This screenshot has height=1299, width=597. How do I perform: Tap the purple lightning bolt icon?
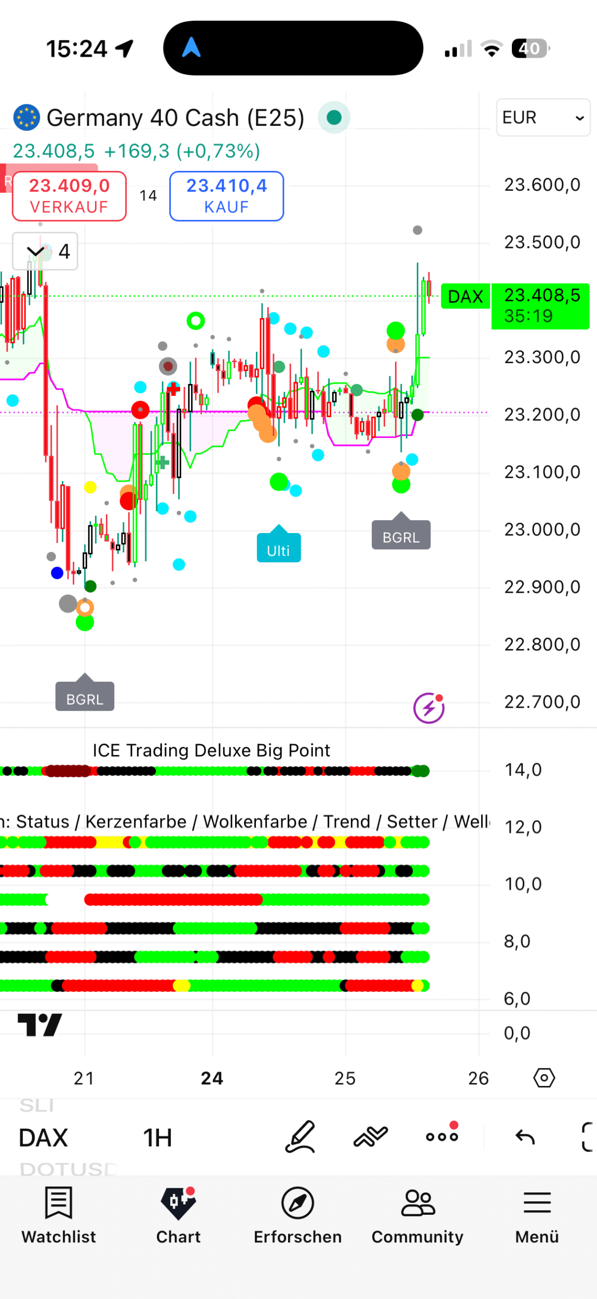pyautogui.click(x=429, y=708)
